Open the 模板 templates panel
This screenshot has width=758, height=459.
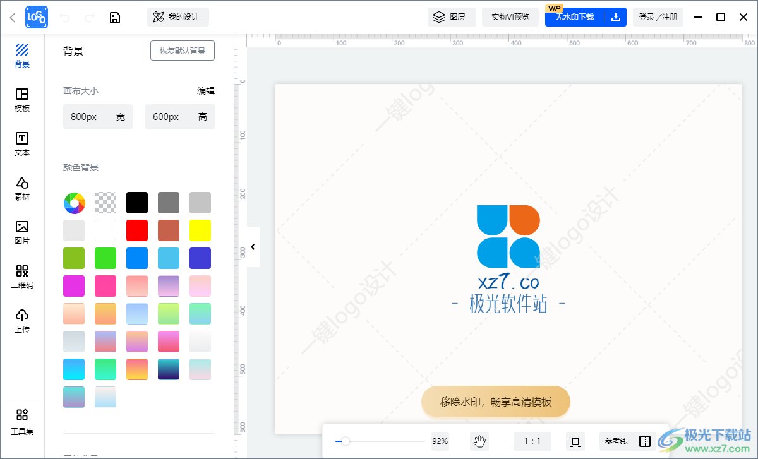(x=21, y=101)
